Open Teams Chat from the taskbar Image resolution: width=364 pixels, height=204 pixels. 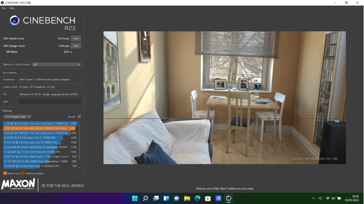177,198
